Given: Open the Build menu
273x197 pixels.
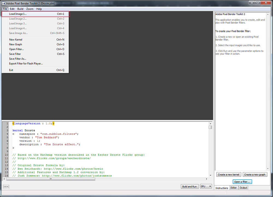Looking at the screenshot, I should pyautogui.click(x=20, y=9).
